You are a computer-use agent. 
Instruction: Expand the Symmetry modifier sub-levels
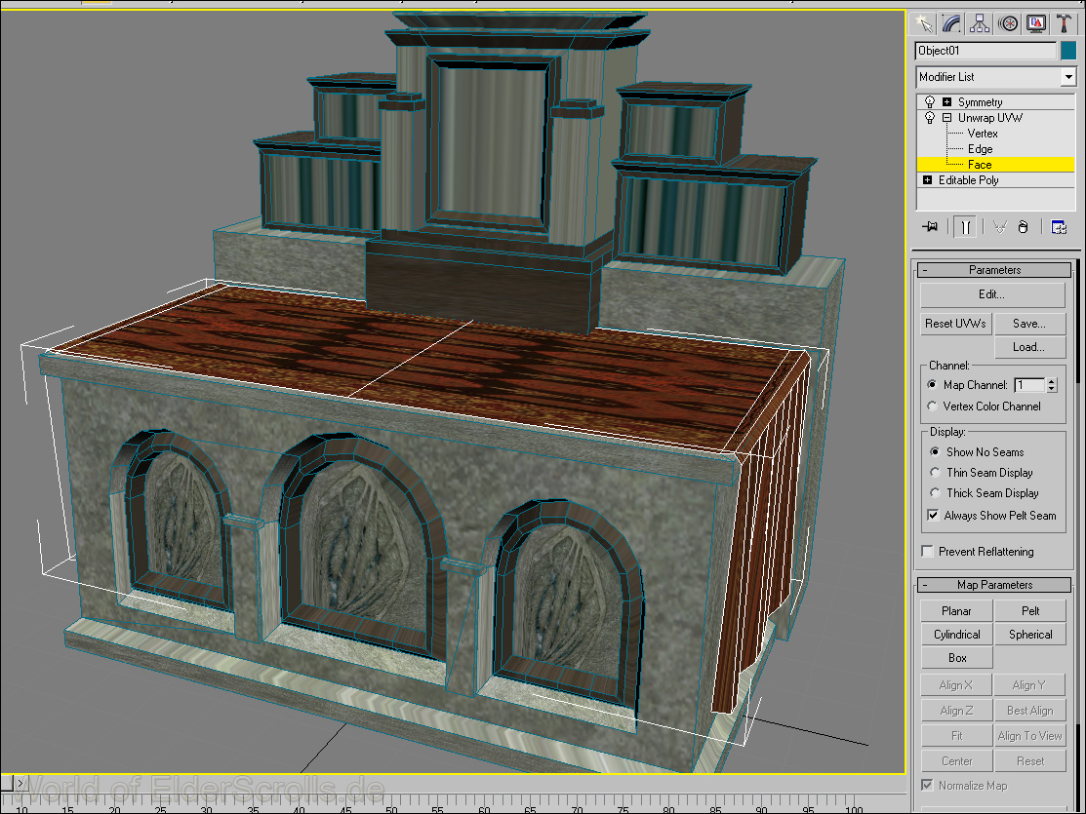pyautogui.click(x=946, y=101)
